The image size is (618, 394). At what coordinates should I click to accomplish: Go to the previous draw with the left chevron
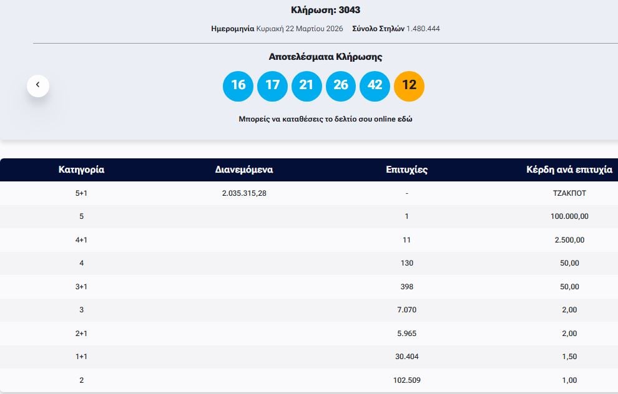pos(37,85)
